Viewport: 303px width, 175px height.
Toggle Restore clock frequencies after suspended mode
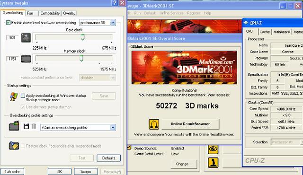pyautogui.click(x=23, y=146)
